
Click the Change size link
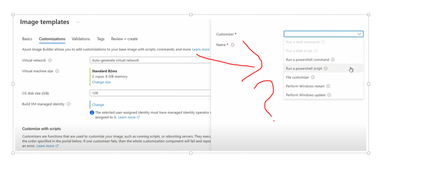[101, 82]
